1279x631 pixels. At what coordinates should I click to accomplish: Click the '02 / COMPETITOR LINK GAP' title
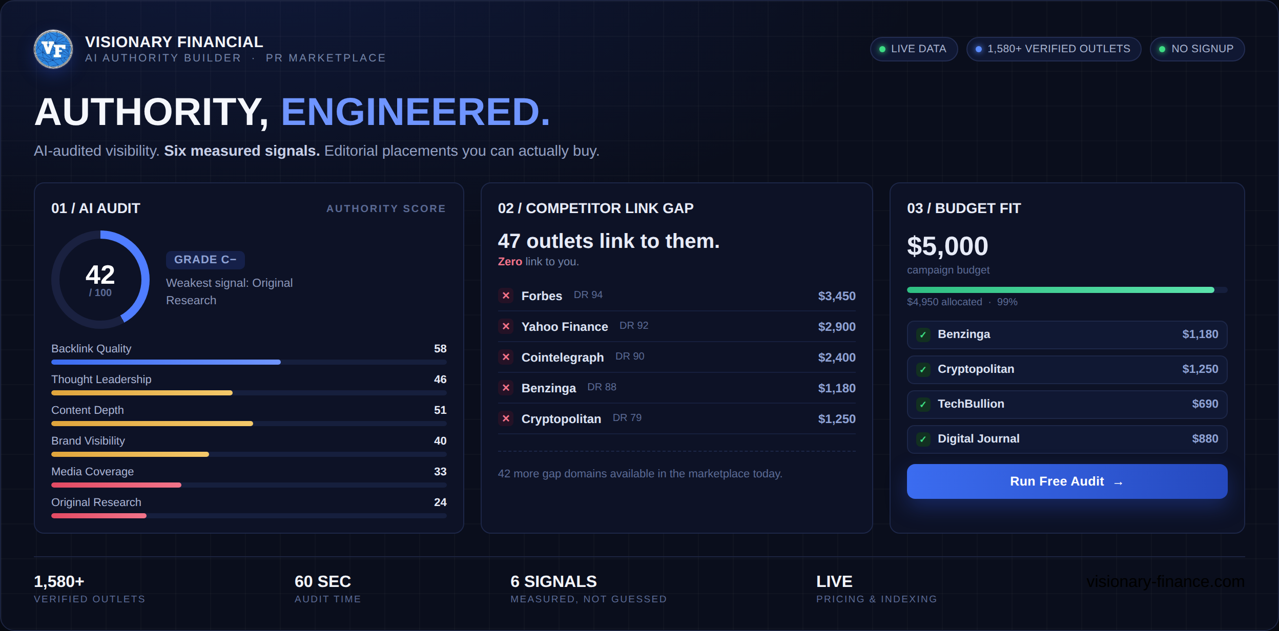[x=596, y=208]
